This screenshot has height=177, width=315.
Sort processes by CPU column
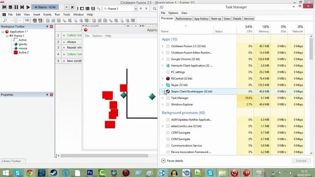(x=245, y=29)
